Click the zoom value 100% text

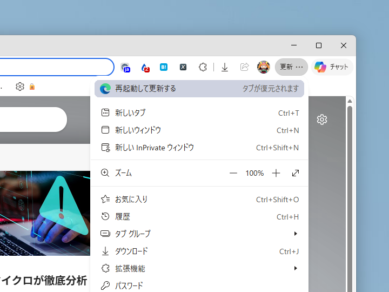click(254, 173)
